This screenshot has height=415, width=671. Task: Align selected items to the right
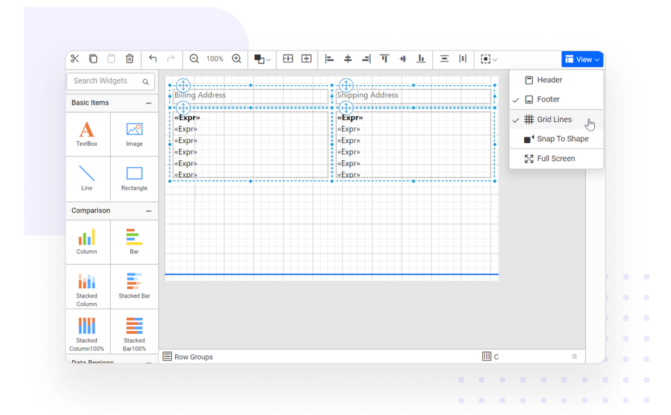pyautogui.click(x=366, y=59)
